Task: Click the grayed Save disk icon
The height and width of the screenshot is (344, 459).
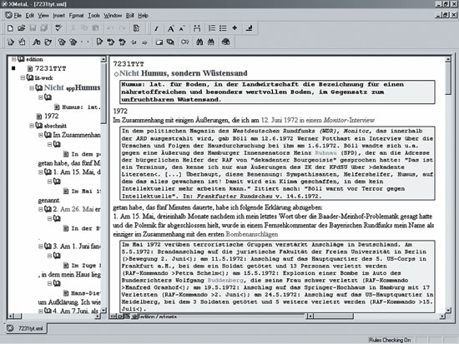Action: pyautogui.click(x=33, y=28)
